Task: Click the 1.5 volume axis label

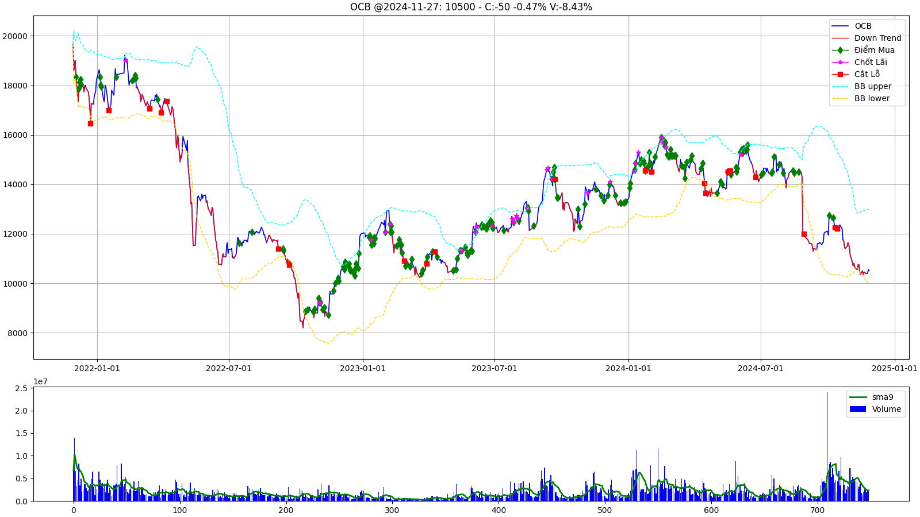Action: click(21, 434)
